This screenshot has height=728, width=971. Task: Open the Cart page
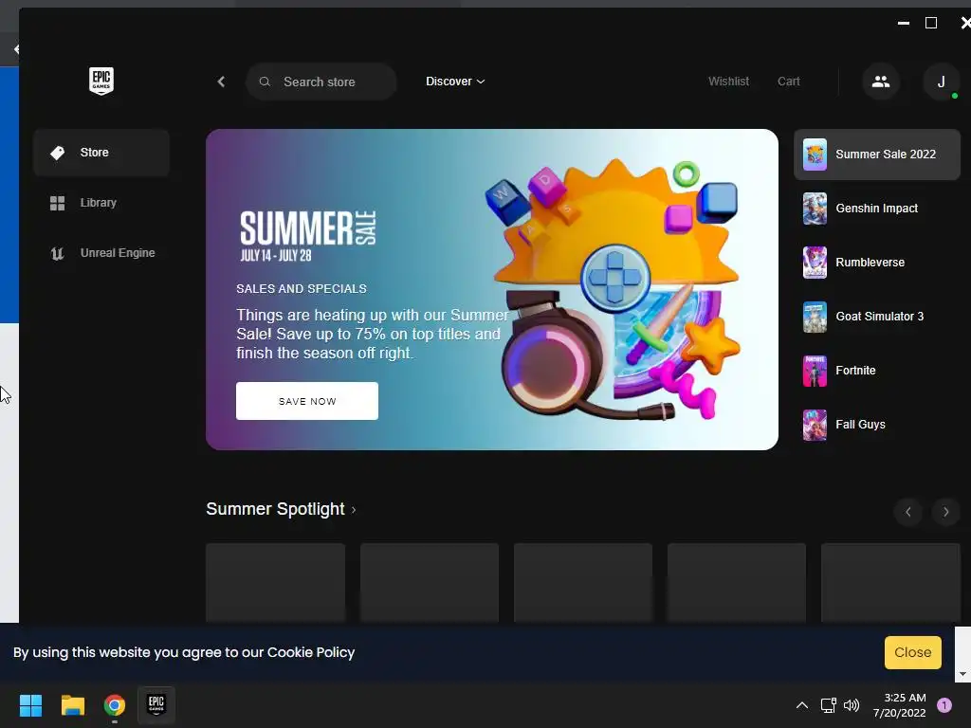[x=788, y=82]
